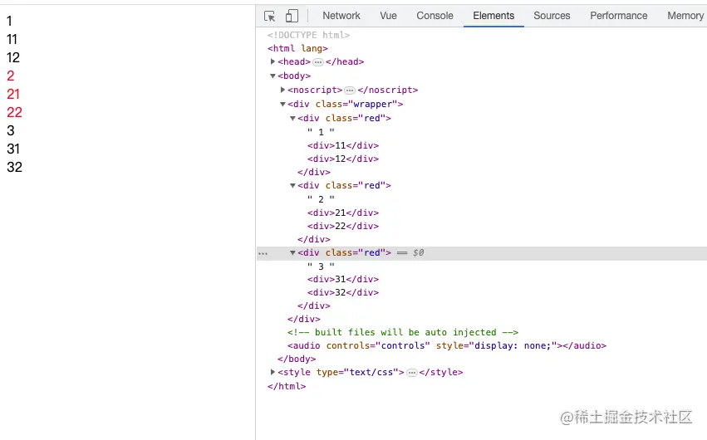Toggle the device toolbar icon
Viewport: 707px width, 440px height.
292,16
